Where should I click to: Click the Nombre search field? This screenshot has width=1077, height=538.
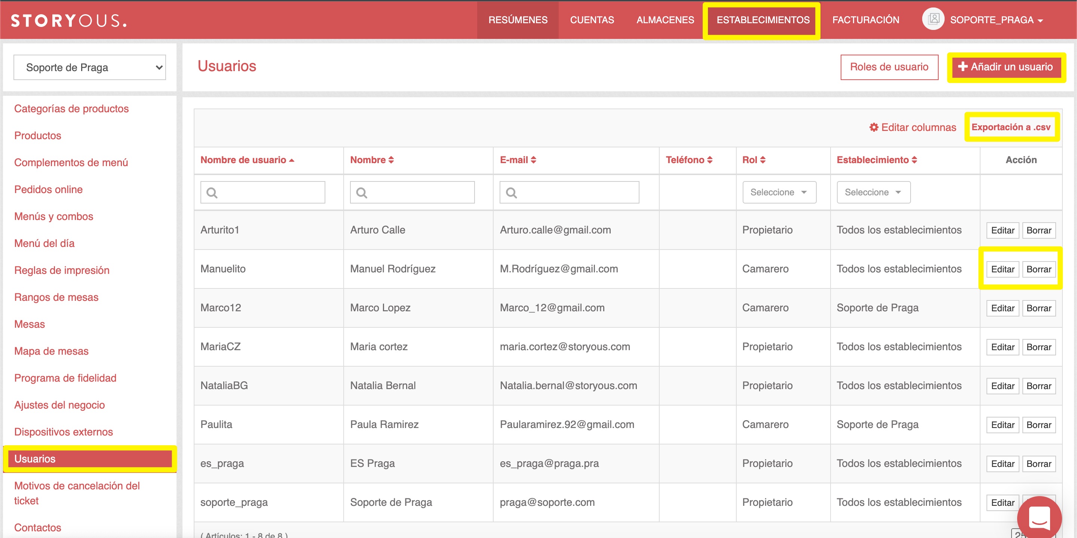pyautogui.click(x=412, y=192)
